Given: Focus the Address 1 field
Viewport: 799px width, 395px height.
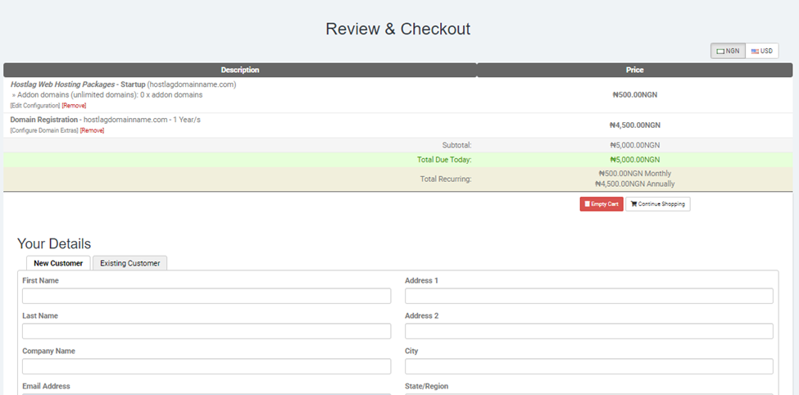Looking at the screenshot, I should (588, 296).
